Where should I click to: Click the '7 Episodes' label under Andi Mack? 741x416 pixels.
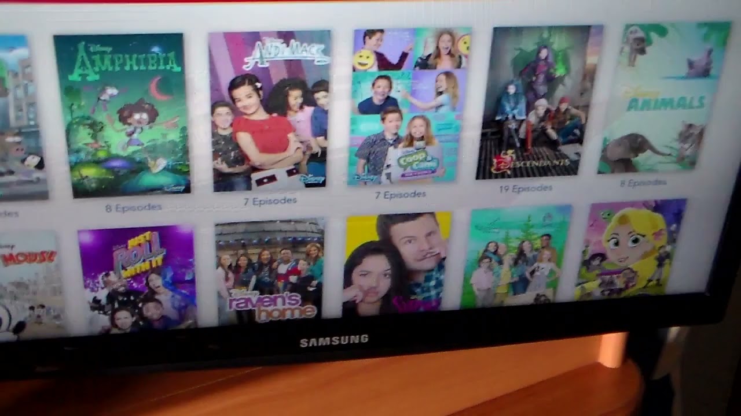[x=270, y=201]
